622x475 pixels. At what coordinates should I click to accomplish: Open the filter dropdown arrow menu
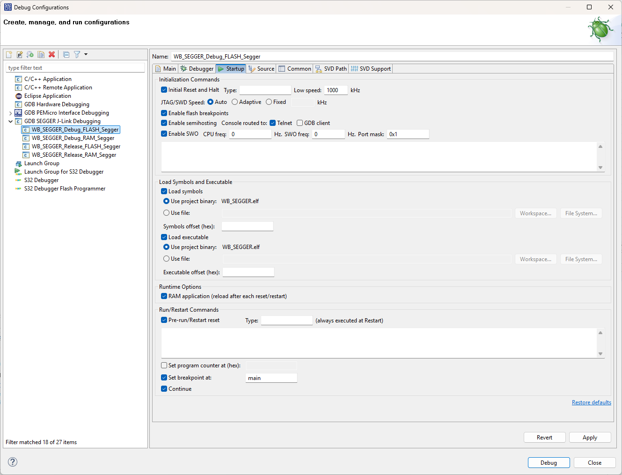[86, 54]
